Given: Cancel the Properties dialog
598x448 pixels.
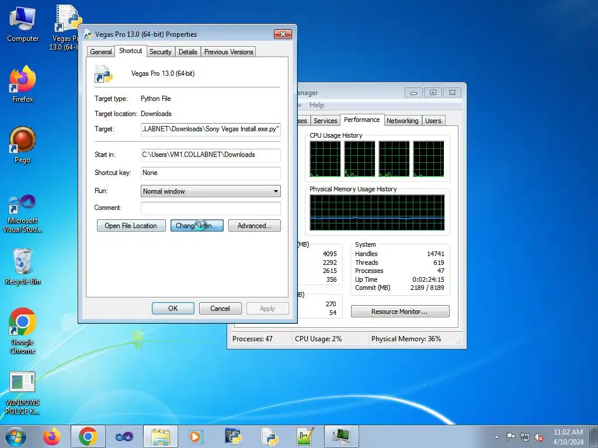Looking at the screenshot, I should tap(220, 308).
